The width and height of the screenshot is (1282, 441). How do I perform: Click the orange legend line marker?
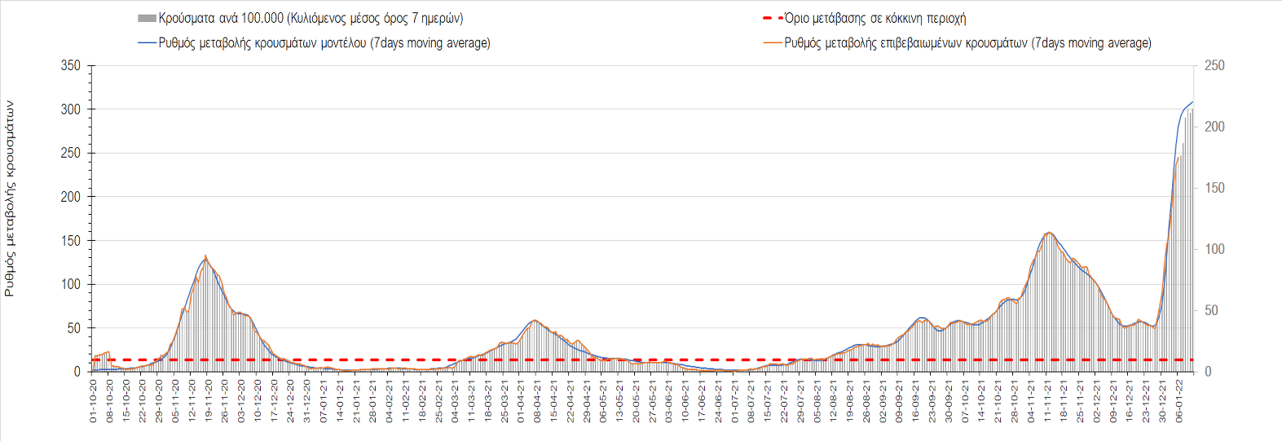tap(772, 43)
